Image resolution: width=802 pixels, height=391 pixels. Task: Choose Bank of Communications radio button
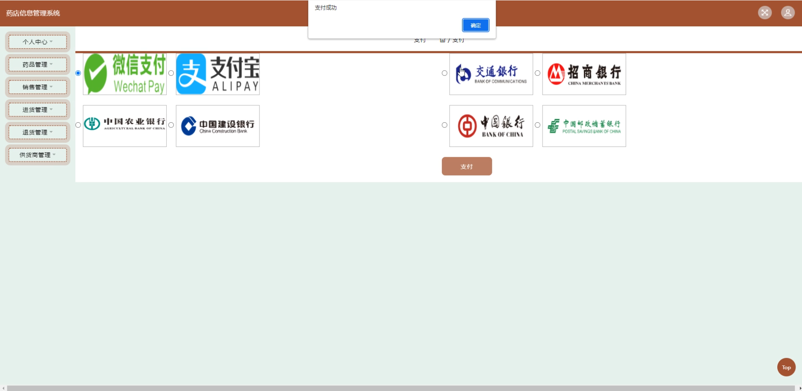tap(444, 73)
